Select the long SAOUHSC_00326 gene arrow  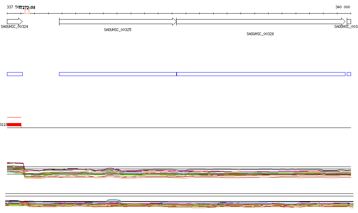coord(260,22)
